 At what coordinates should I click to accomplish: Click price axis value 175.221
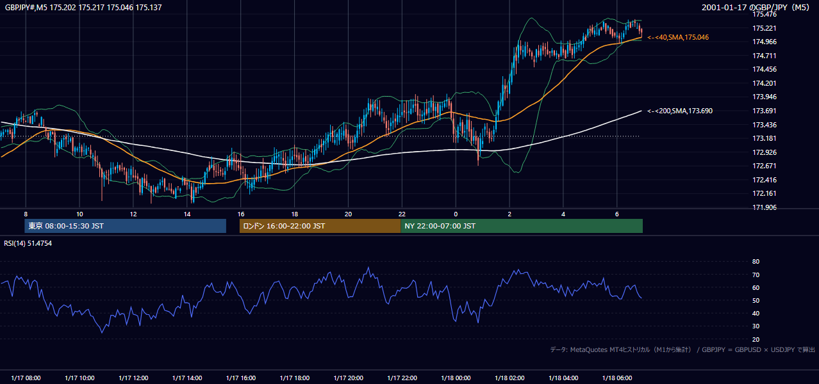click(765, 28)
